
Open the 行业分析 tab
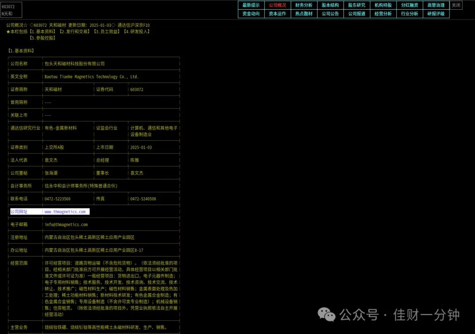pyautogui.click(x=409, y=14)
